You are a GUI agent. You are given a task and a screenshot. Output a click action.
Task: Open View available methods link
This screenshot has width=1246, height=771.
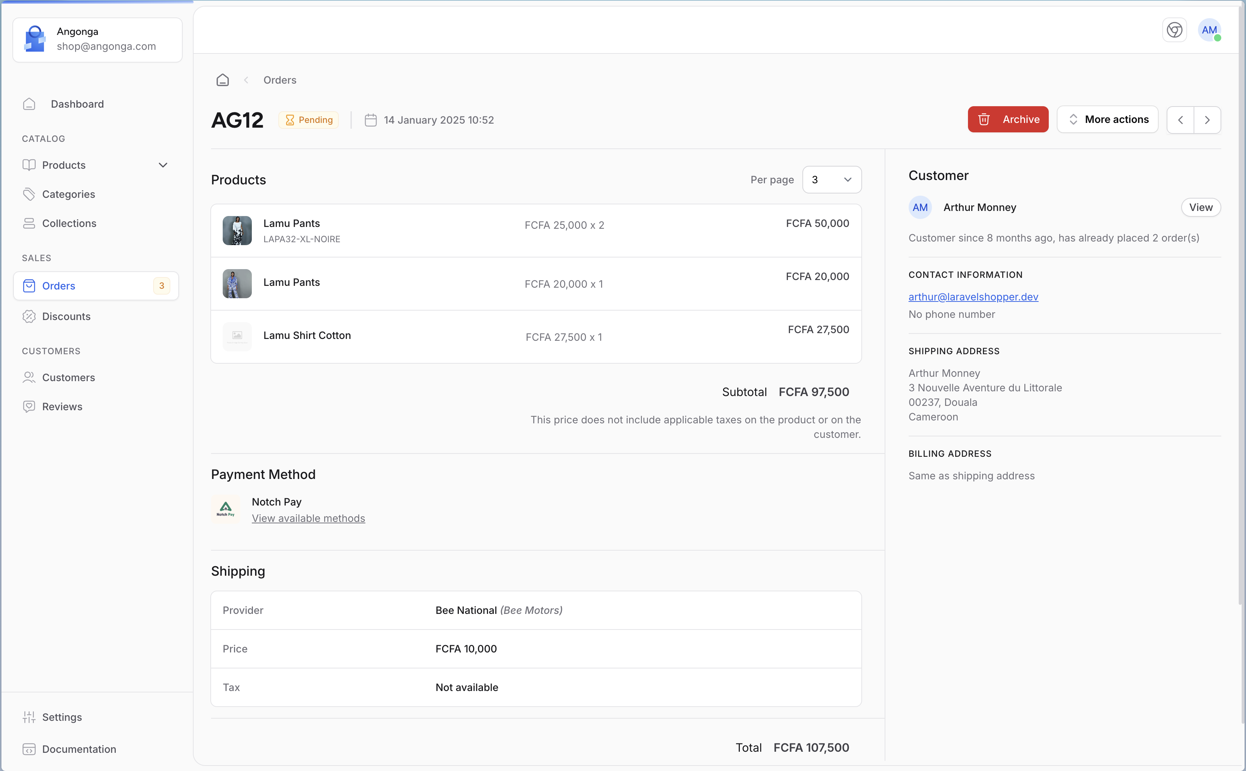pos(308,518)
